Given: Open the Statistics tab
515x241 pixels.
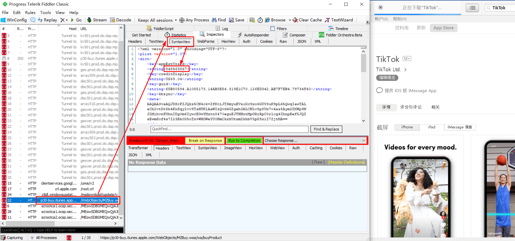Looking at the screenshot, I should (x=175, y=35).
